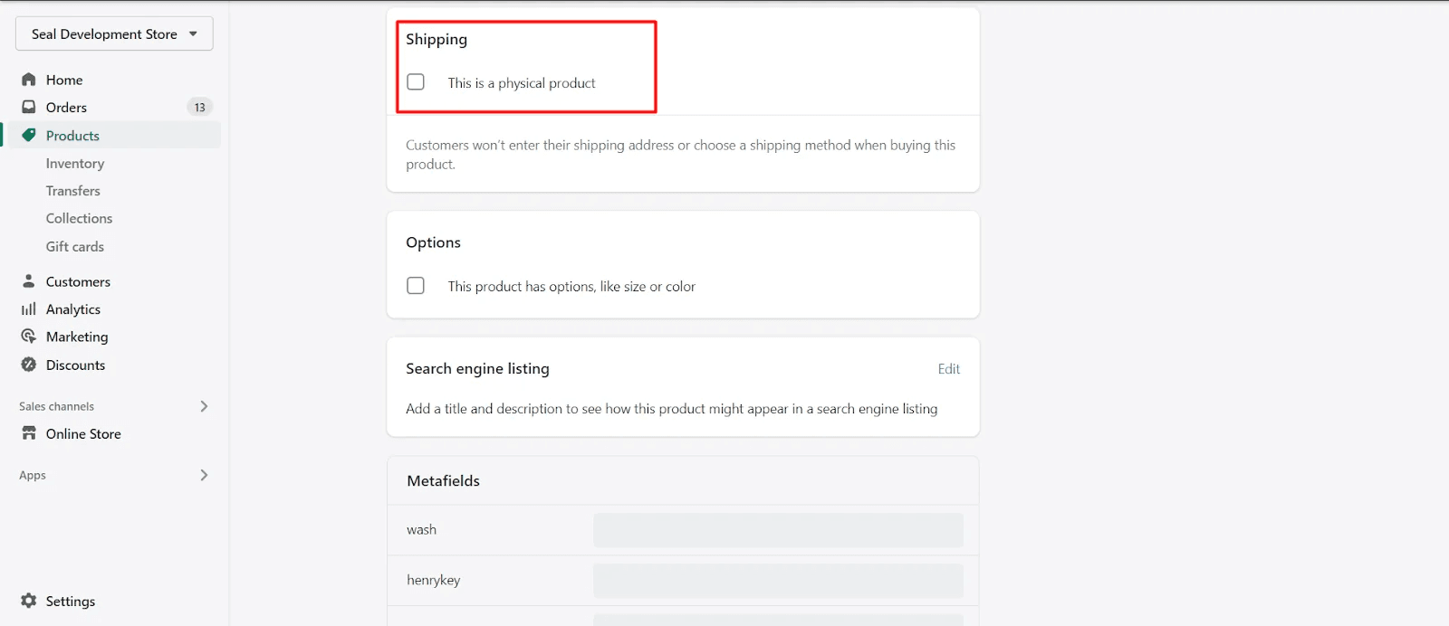Image resolution: width=1449 pixels, height=626 pixels.
Task: Click the henrykey metafield input
Action: click(778, 581)
